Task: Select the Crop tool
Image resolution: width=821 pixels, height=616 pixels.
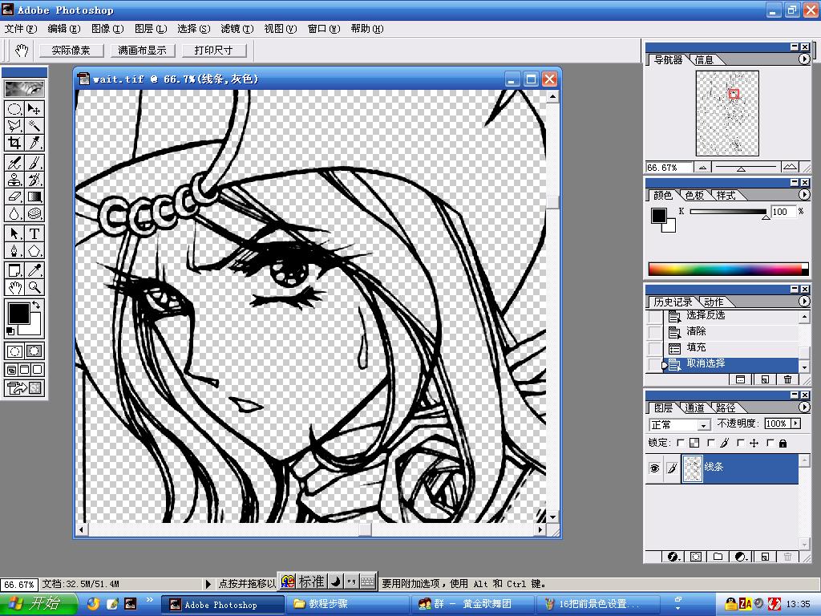Action: tap(14, 143)
